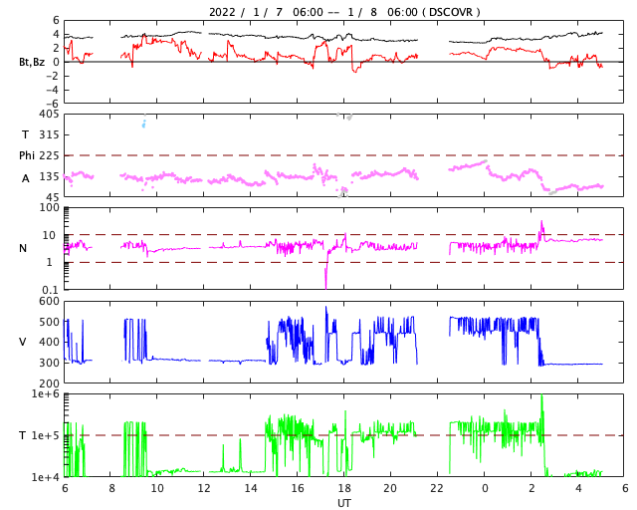
Task: Click the 100 density axis value
Action: [x=49, y=207]
